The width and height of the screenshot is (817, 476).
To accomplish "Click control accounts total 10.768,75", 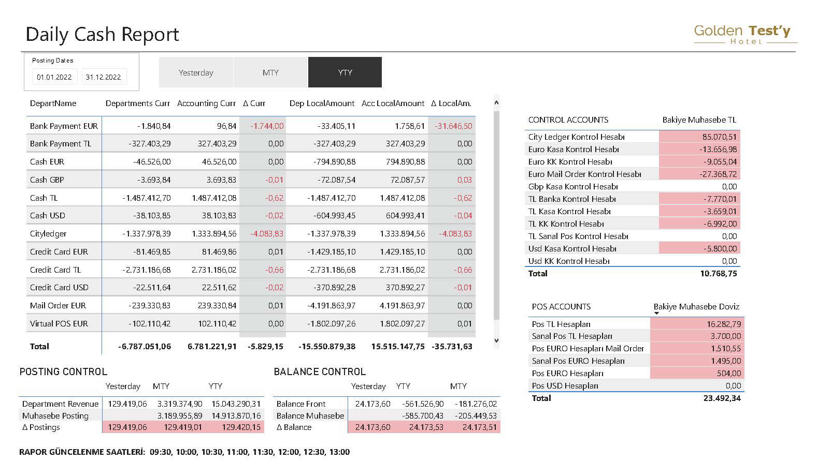I will 719,274.
